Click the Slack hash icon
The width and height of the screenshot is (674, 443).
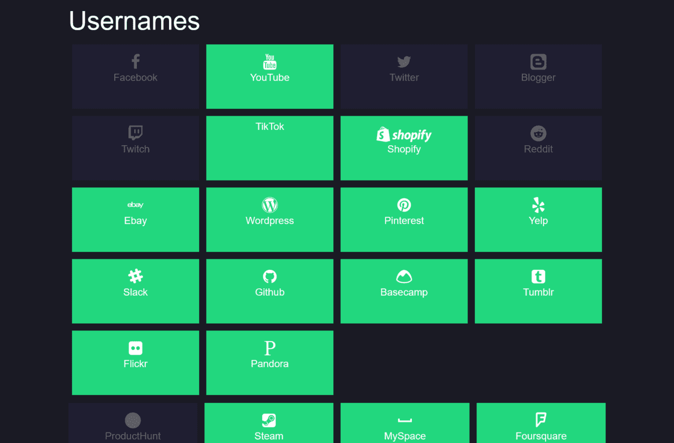pos(135,276)
